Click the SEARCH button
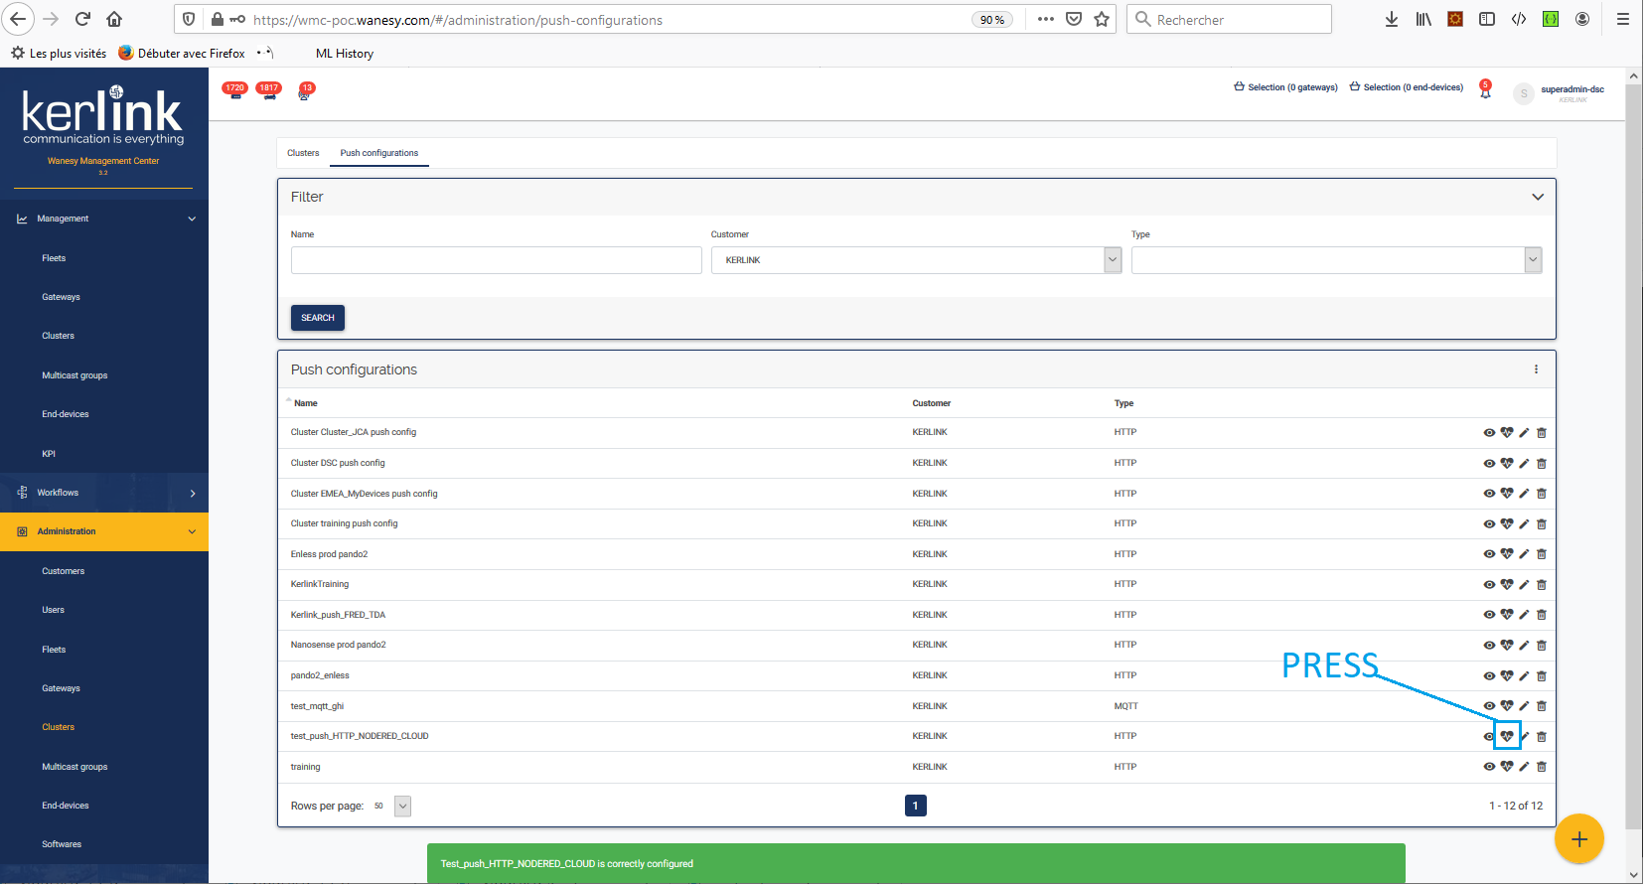Image resolution: width=1646 pixels, height=885 pixels. tap(318, 318)
